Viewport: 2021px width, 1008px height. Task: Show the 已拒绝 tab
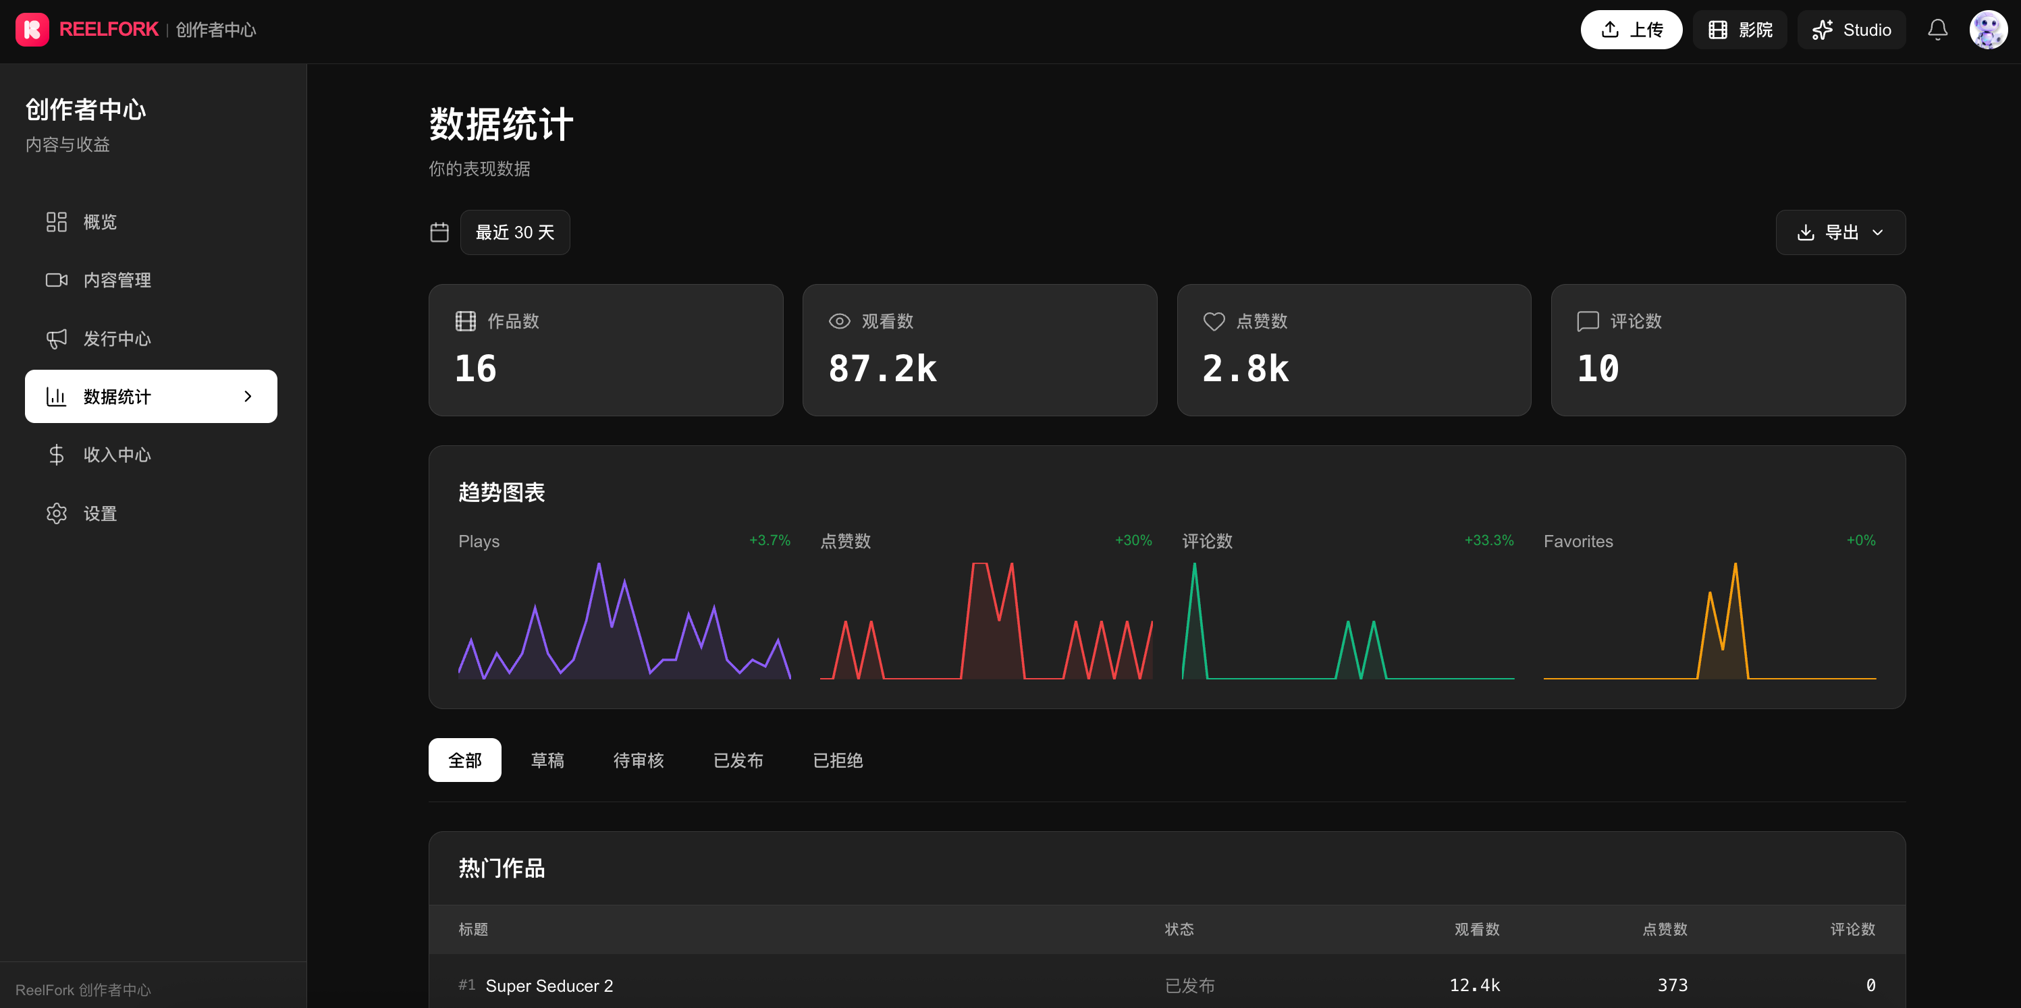(837, 760)
